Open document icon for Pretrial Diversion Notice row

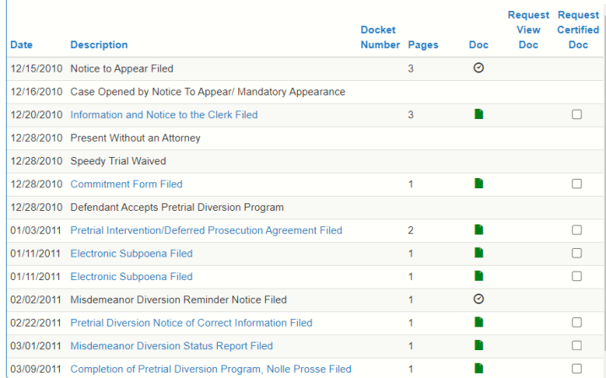[479, 322]
